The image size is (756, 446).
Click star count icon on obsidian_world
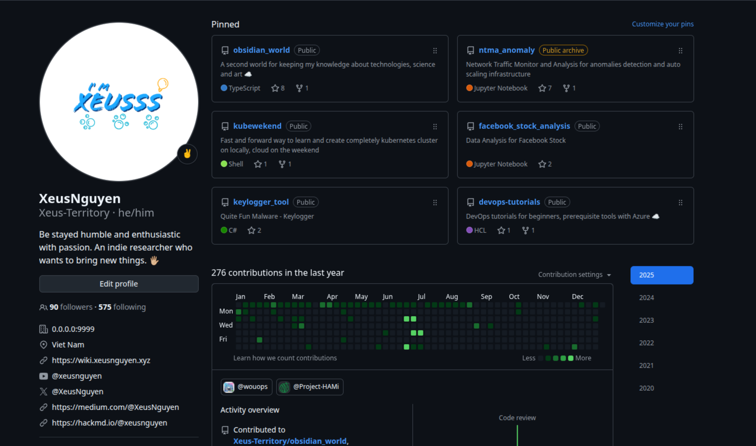coord(275,88)
